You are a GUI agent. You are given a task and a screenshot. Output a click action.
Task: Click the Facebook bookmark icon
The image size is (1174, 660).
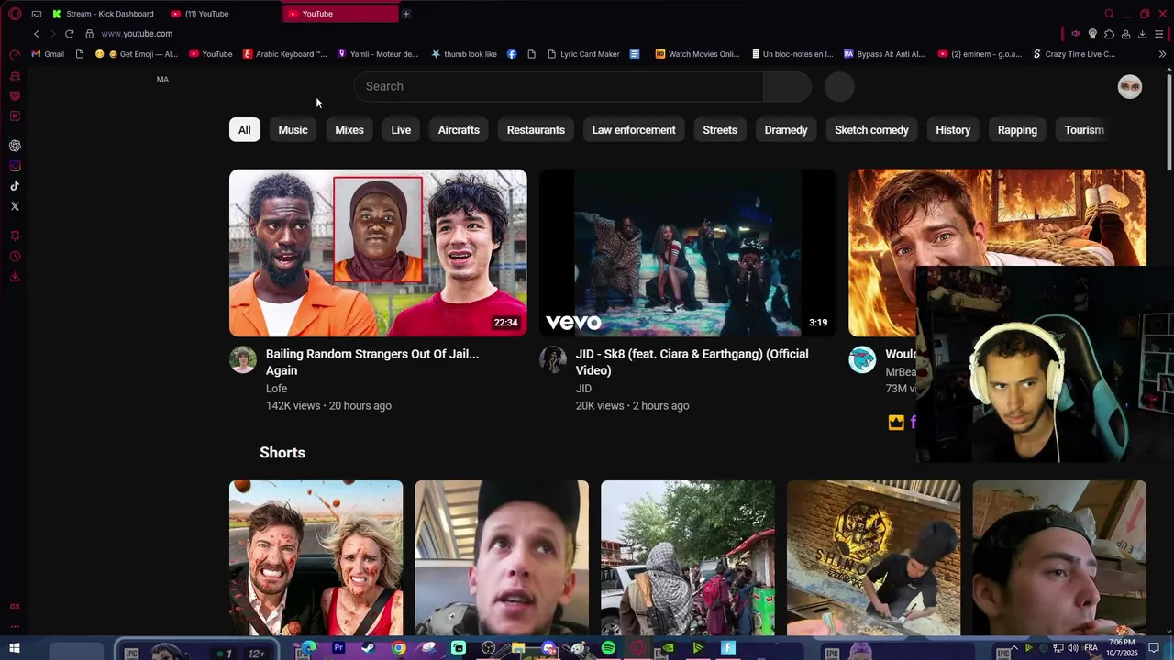tap(512, 54)
